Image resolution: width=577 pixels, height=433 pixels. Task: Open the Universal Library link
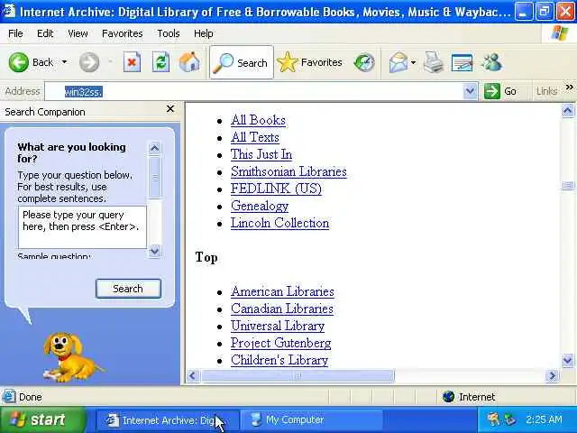[x=278, y=326]
